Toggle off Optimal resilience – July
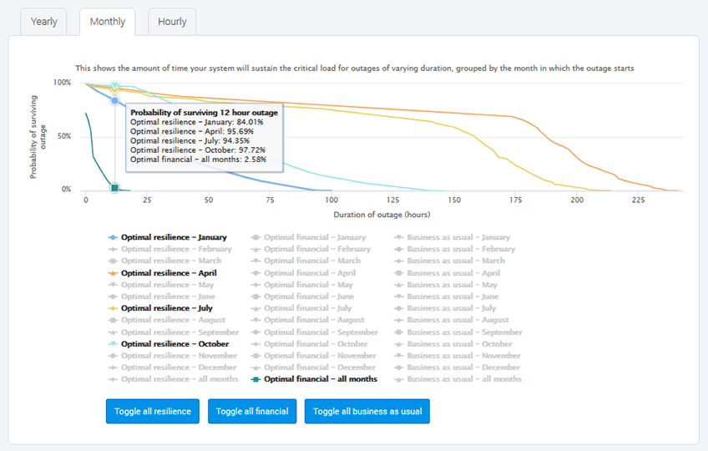The image size is (708, 451). pos(167,308)
